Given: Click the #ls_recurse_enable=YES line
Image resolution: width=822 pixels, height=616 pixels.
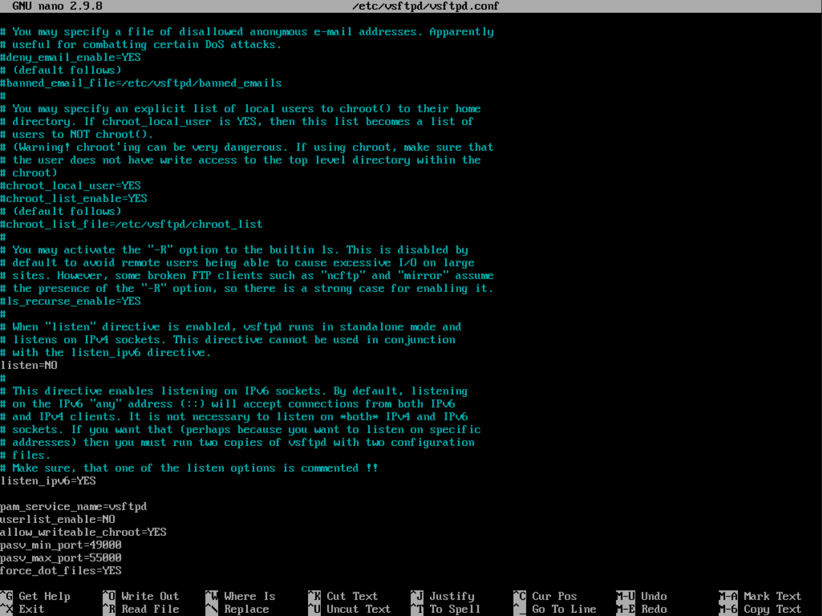Looking at the screenshot, I should tap(71, 301).
